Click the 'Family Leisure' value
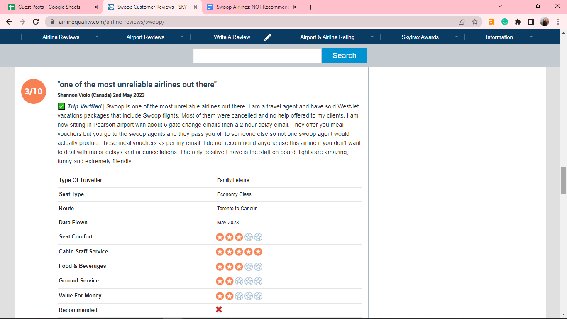The height and width of the screenshot is (319, 567). (x=233, y=180)
